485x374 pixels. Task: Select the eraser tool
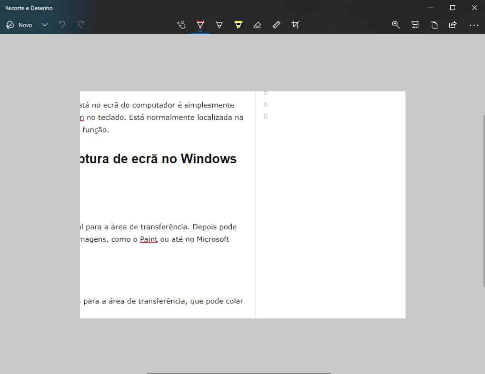tap(257, 24)
